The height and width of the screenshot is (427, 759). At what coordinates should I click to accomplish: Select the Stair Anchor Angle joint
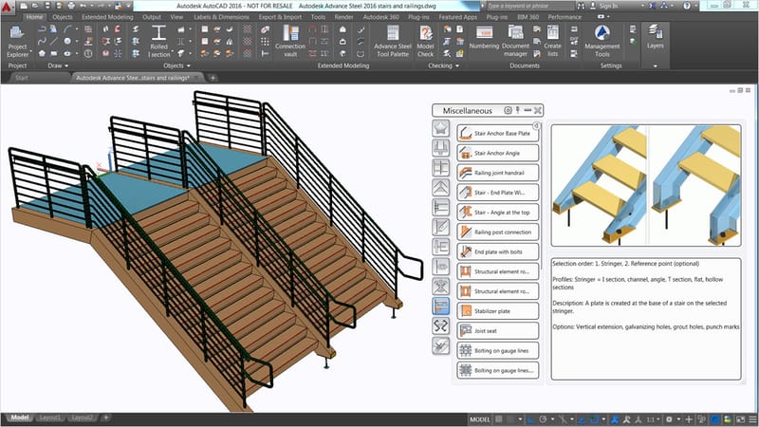click(497, 153)
